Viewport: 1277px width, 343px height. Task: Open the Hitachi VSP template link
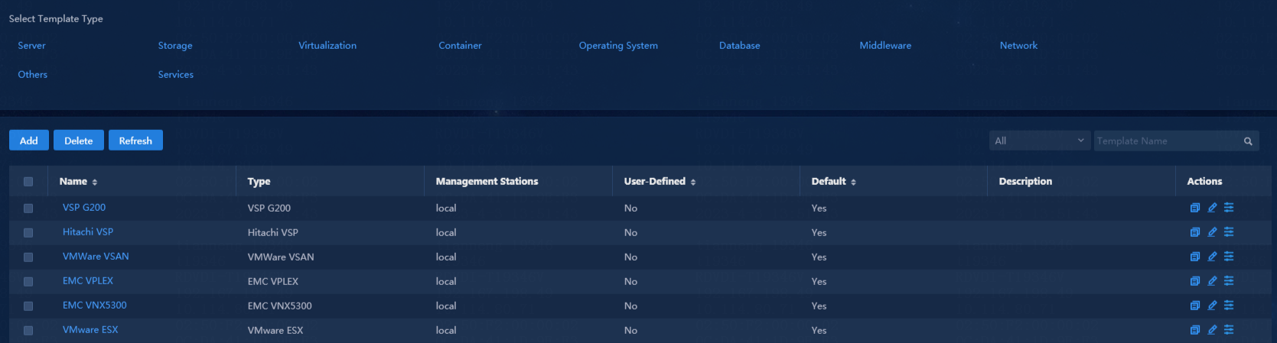(88, 232)
